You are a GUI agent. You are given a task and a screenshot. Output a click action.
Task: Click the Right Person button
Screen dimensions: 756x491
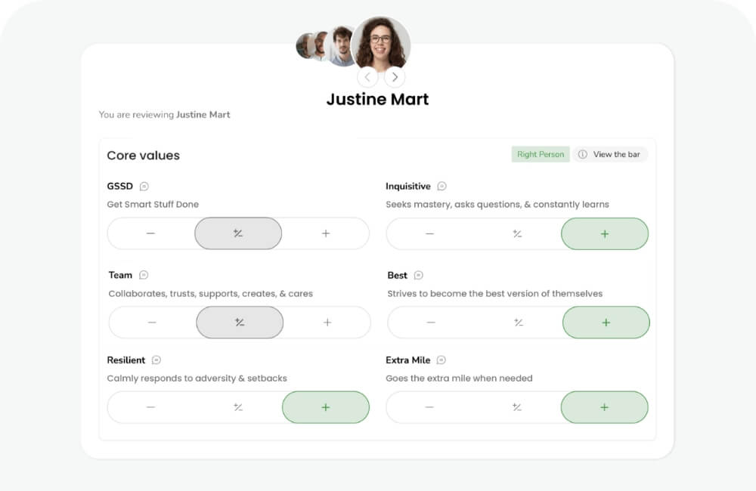tap(540, 154)
